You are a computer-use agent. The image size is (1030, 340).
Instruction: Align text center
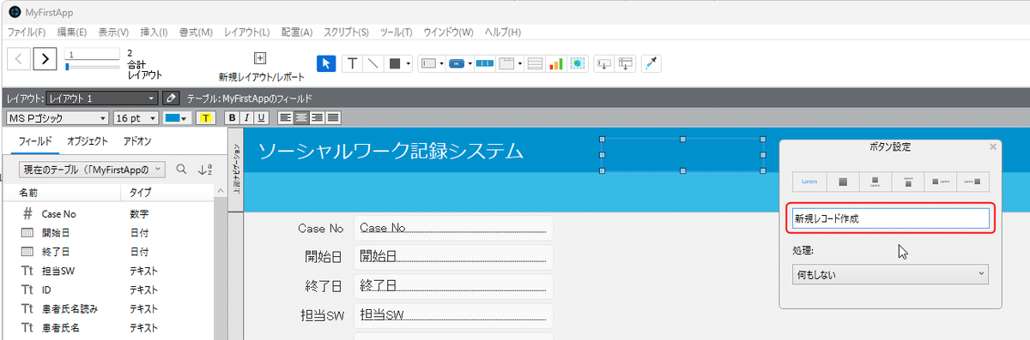[302, 117]
